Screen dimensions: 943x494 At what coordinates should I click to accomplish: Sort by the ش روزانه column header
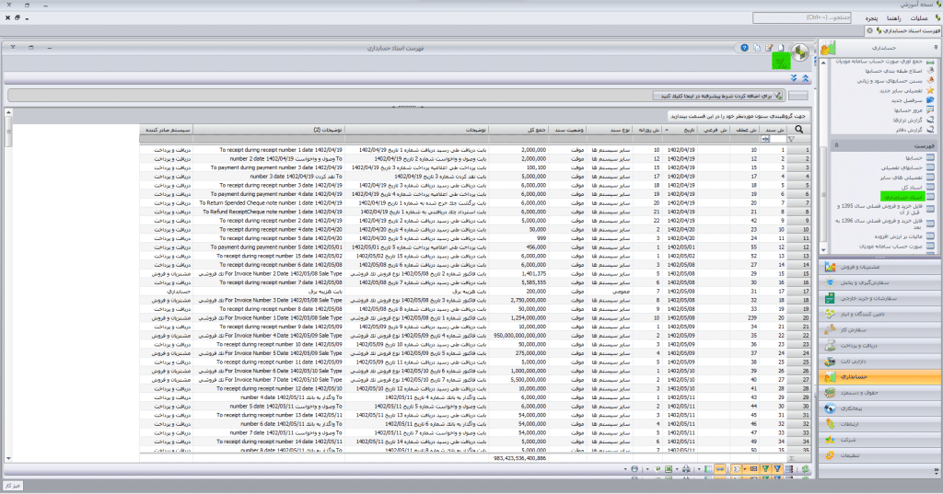pos(648,129)
